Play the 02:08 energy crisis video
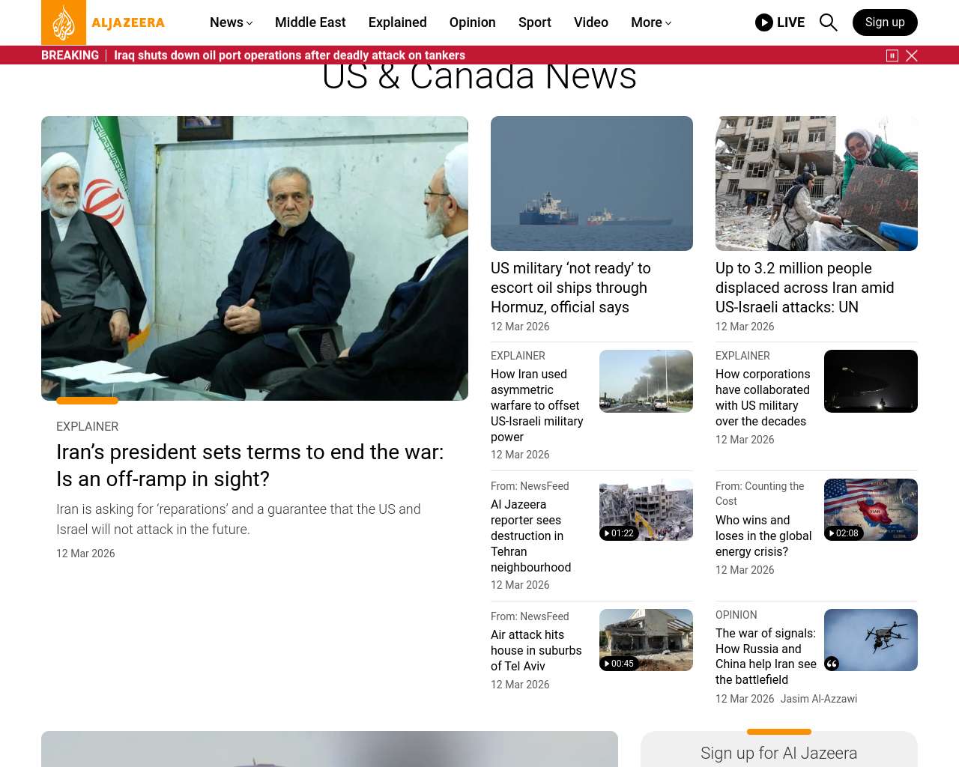 844,533
